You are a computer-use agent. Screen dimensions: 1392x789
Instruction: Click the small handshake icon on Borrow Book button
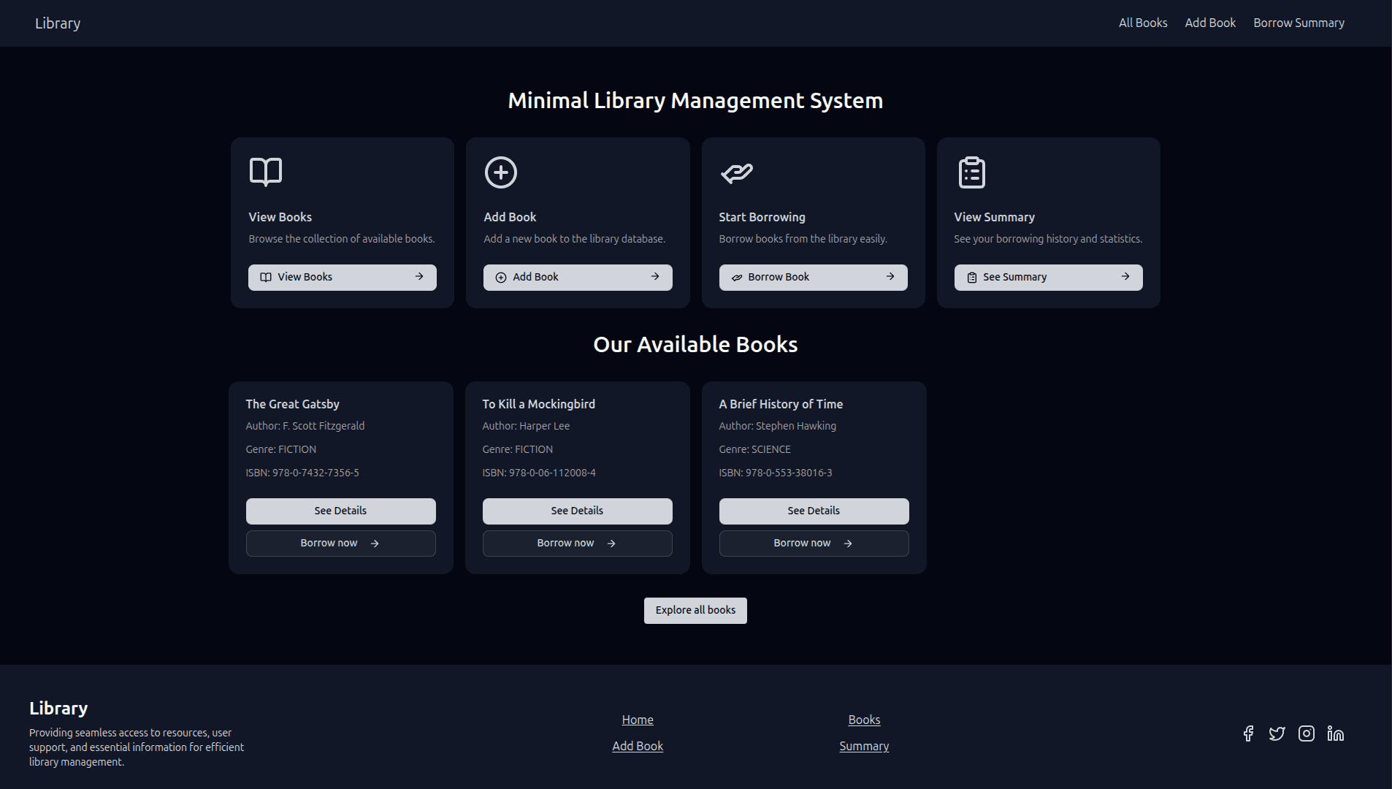(x=737, y=278)
